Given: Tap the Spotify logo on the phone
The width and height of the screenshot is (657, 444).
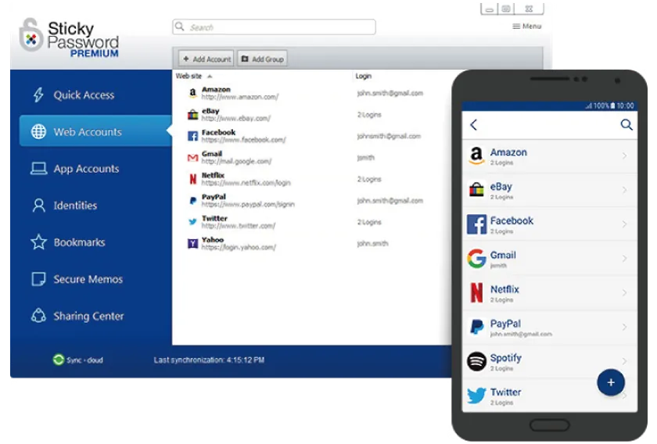Looking at the screenshot, I should 476,361.
